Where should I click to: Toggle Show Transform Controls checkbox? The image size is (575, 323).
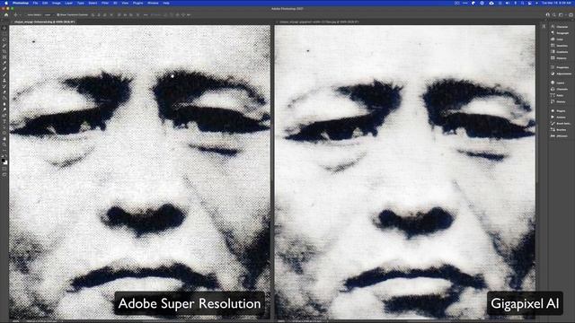coord(57,15)
